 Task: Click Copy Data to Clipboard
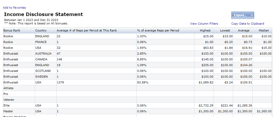[x=248, y=24]
